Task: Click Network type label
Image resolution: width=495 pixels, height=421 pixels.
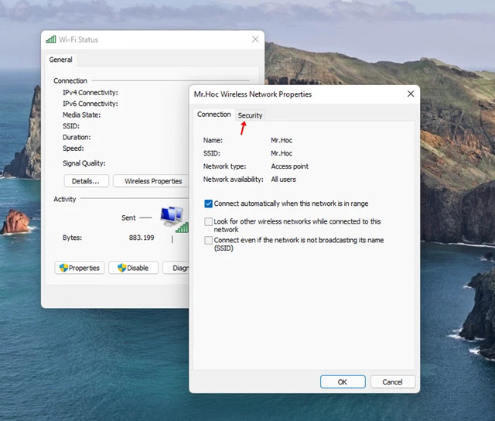Action: click(224, 166)
